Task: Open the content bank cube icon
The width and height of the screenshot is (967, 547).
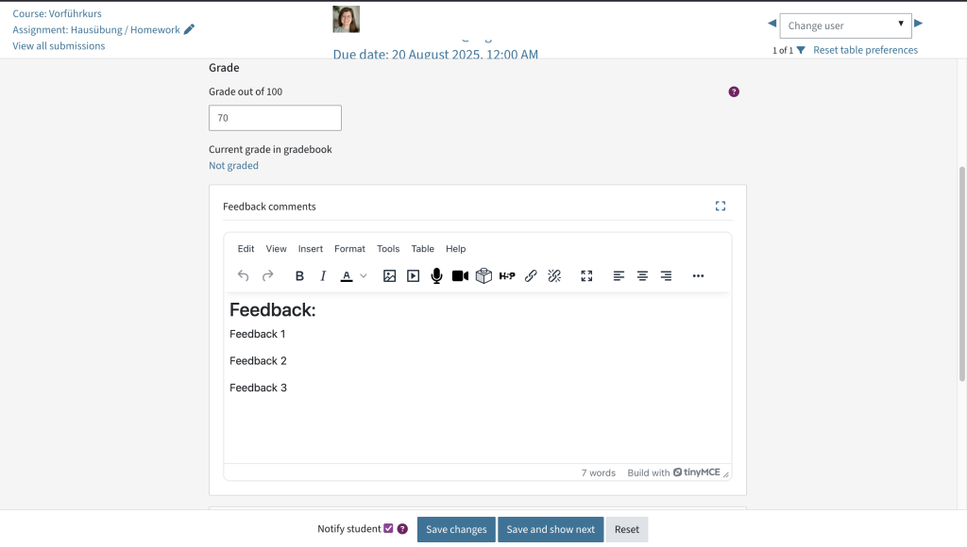Action: (484, 276)
